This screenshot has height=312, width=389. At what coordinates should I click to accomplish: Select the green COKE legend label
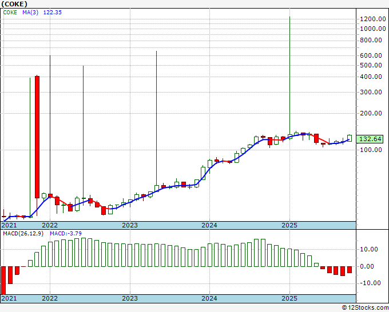(10, 13)
